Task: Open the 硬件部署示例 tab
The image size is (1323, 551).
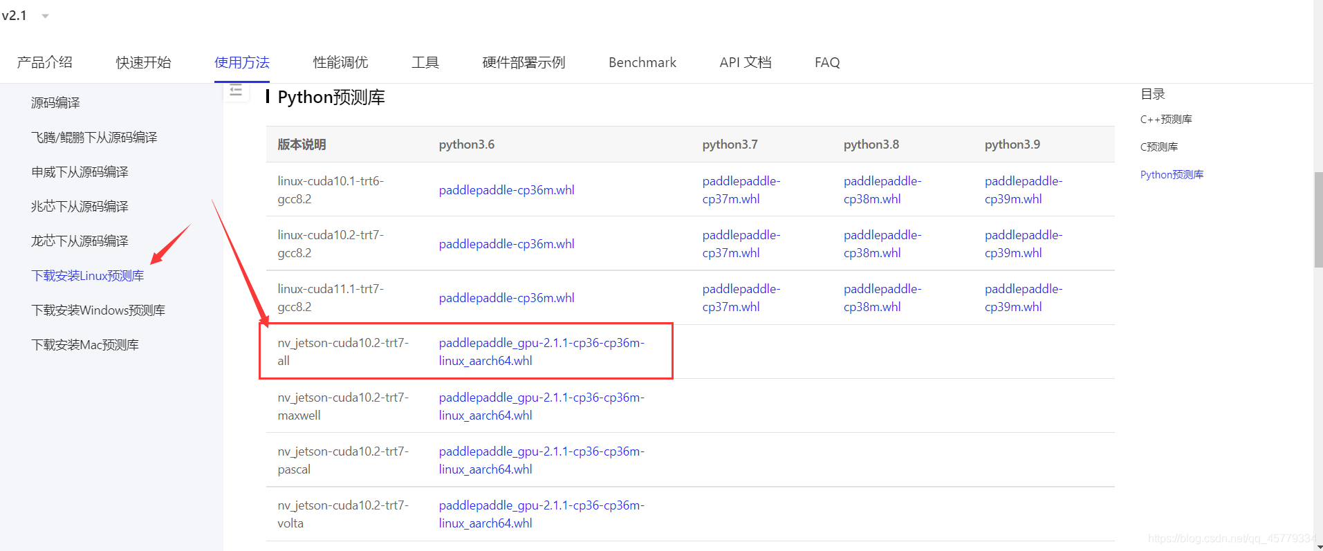Action: [x=524, y=62]
